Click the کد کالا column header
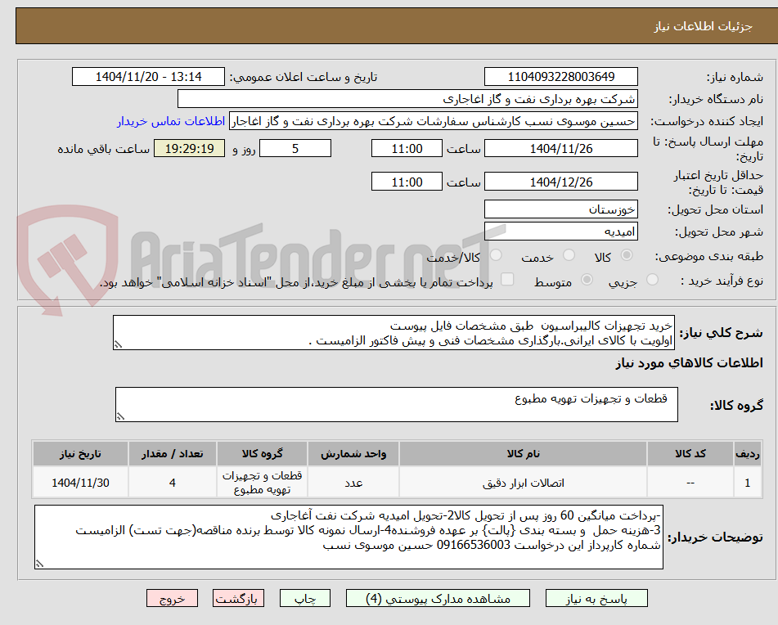 [690, 454]
